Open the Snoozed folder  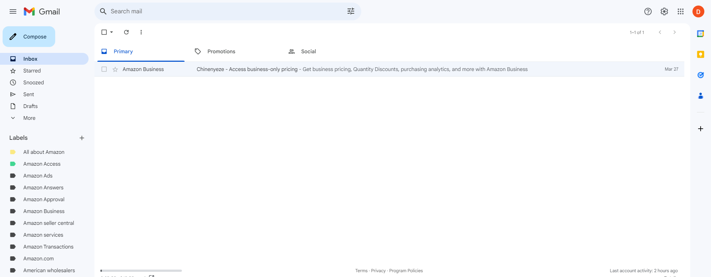pos(44,82)
